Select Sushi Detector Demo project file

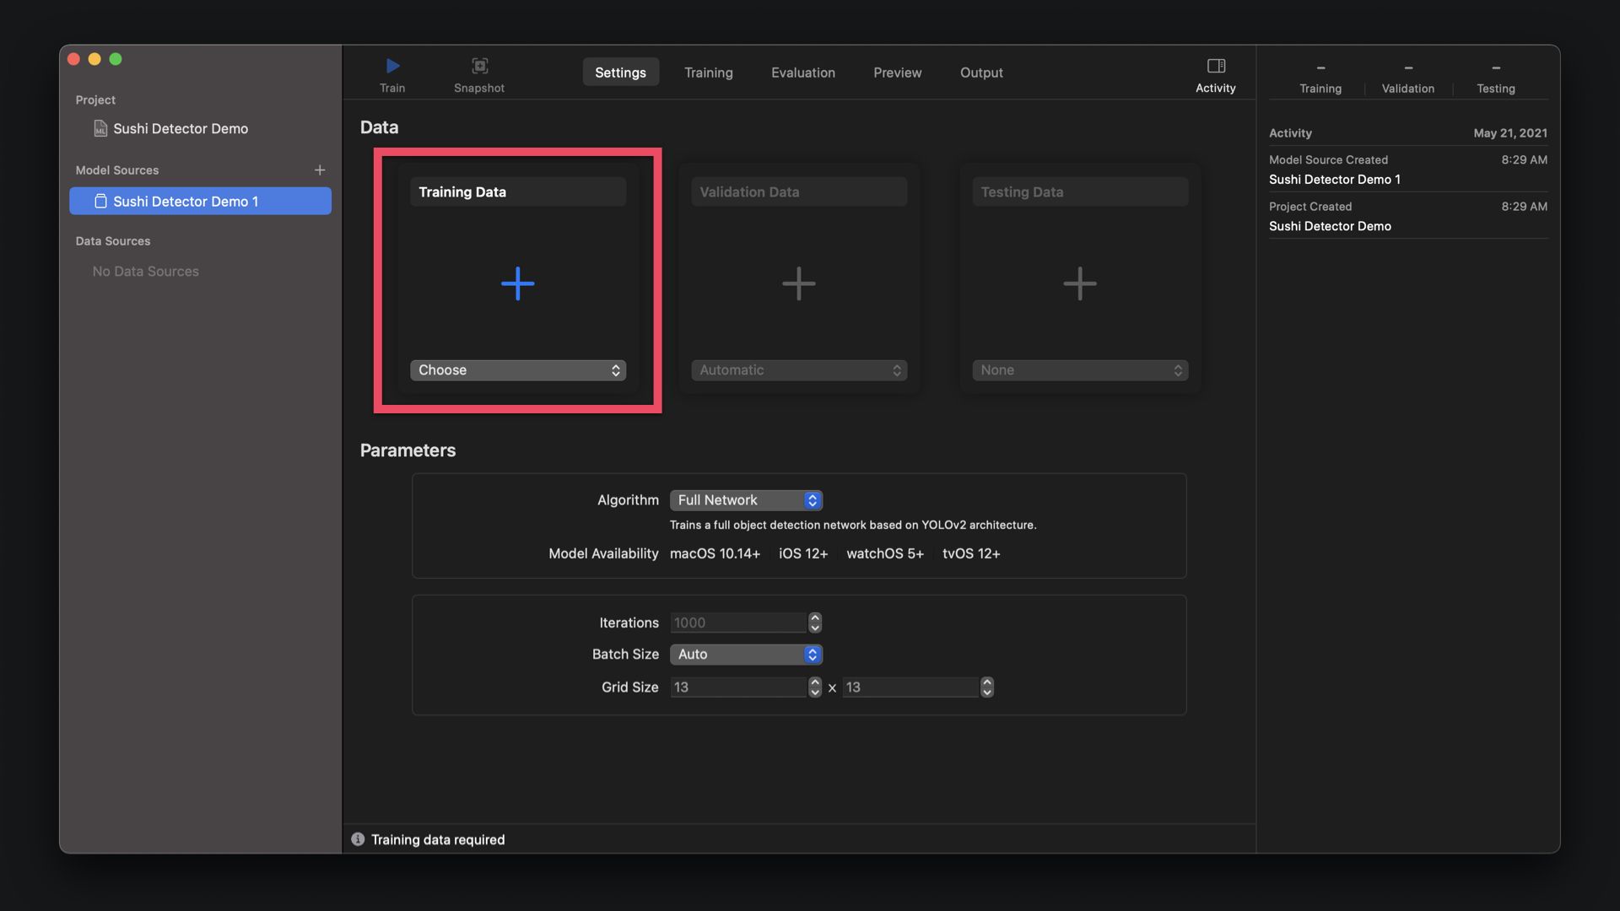point(180,129)
